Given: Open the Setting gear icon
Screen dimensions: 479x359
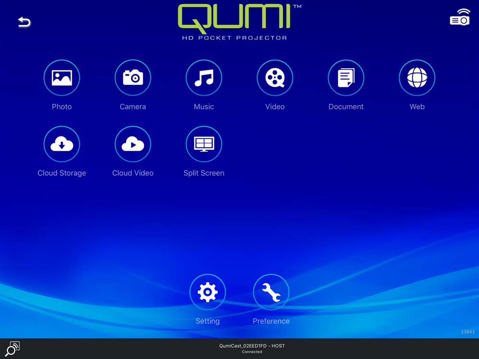Looking at the screenshot, I should [207, 292].
